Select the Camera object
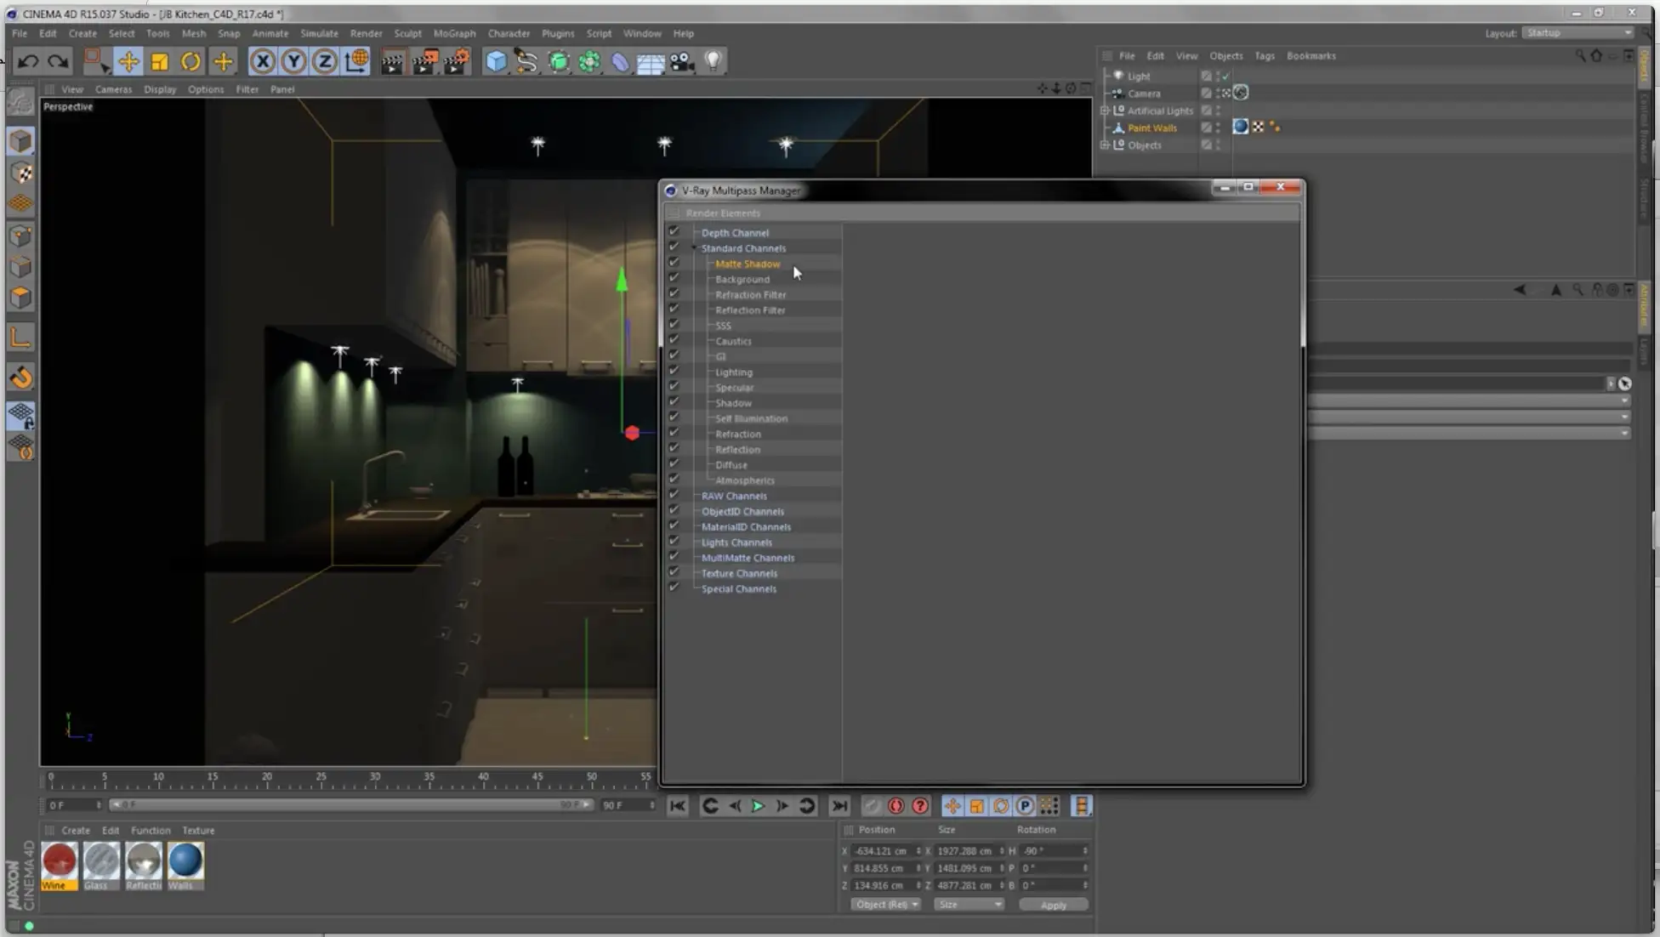This screenshot has width=1660, height=937. 1144,94
